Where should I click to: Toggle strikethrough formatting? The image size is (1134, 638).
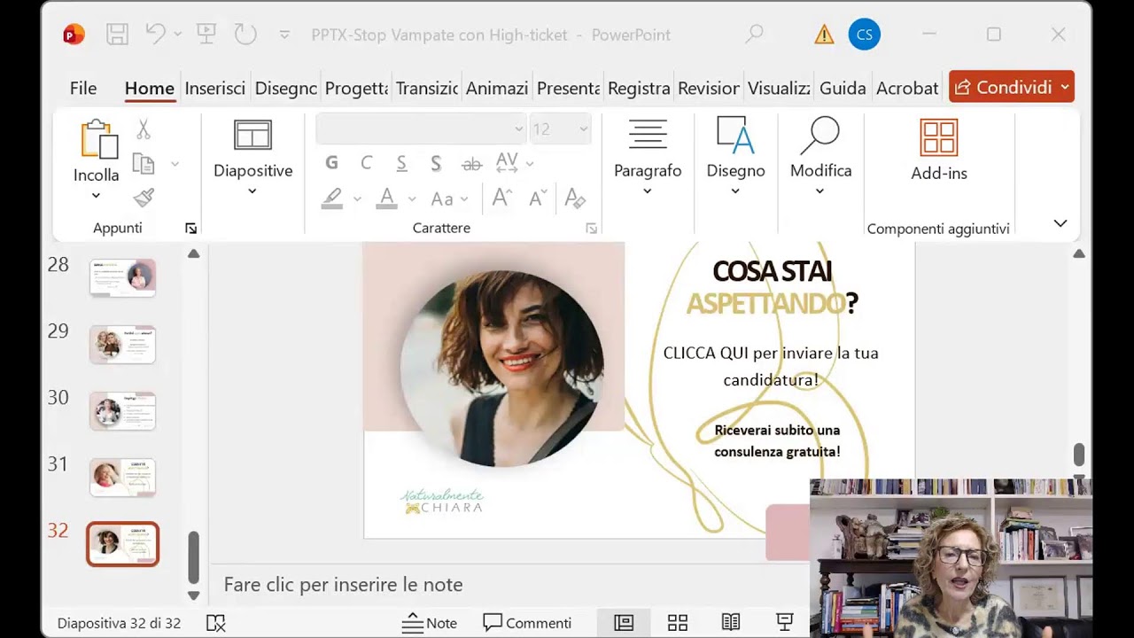click(472, 163)
